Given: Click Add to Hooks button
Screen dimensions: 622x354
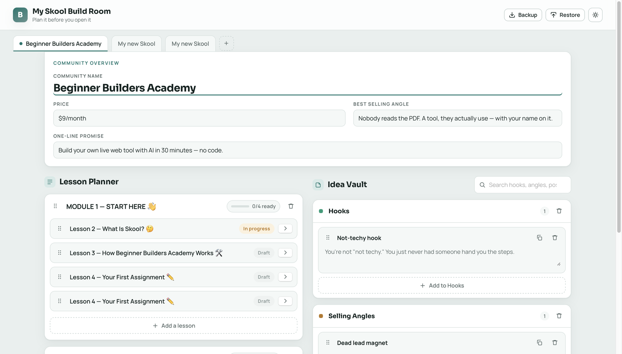Looking at the screenshot, I should pyautogui.click(x=442, y=285).
